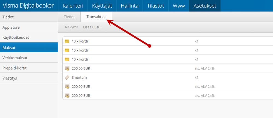273x118 pixels.
Task: Open the Näkymä view dropdown
Action: (72, 27)
